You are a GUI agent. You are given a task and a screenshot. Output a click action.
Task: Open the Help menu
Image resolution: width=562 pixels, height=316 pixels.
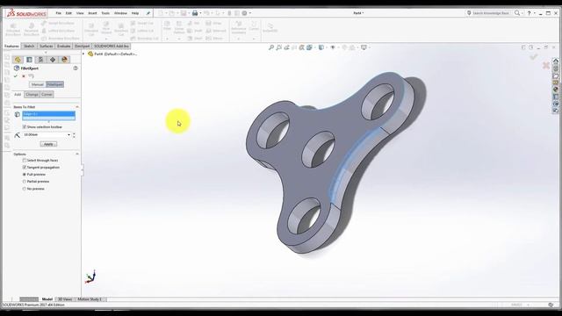tap(134, 13)
